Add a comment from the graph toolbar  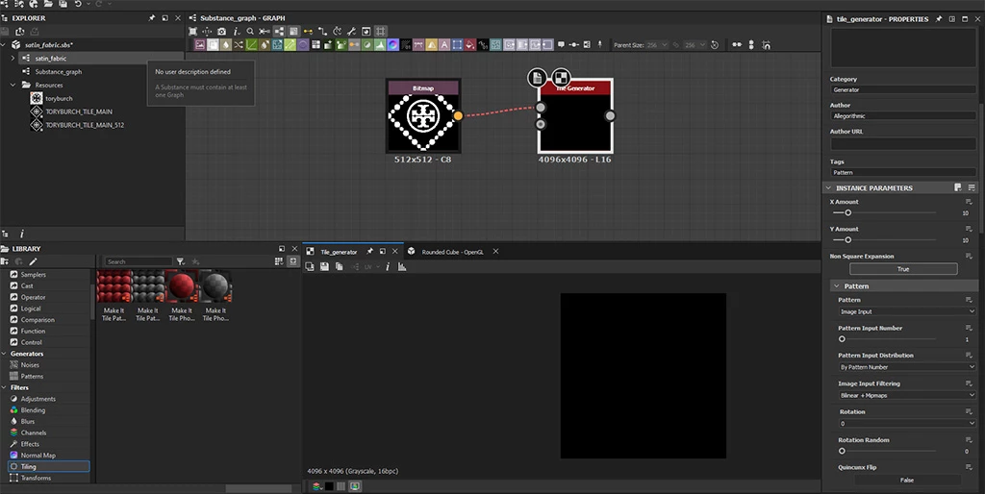tap(561, 44)
